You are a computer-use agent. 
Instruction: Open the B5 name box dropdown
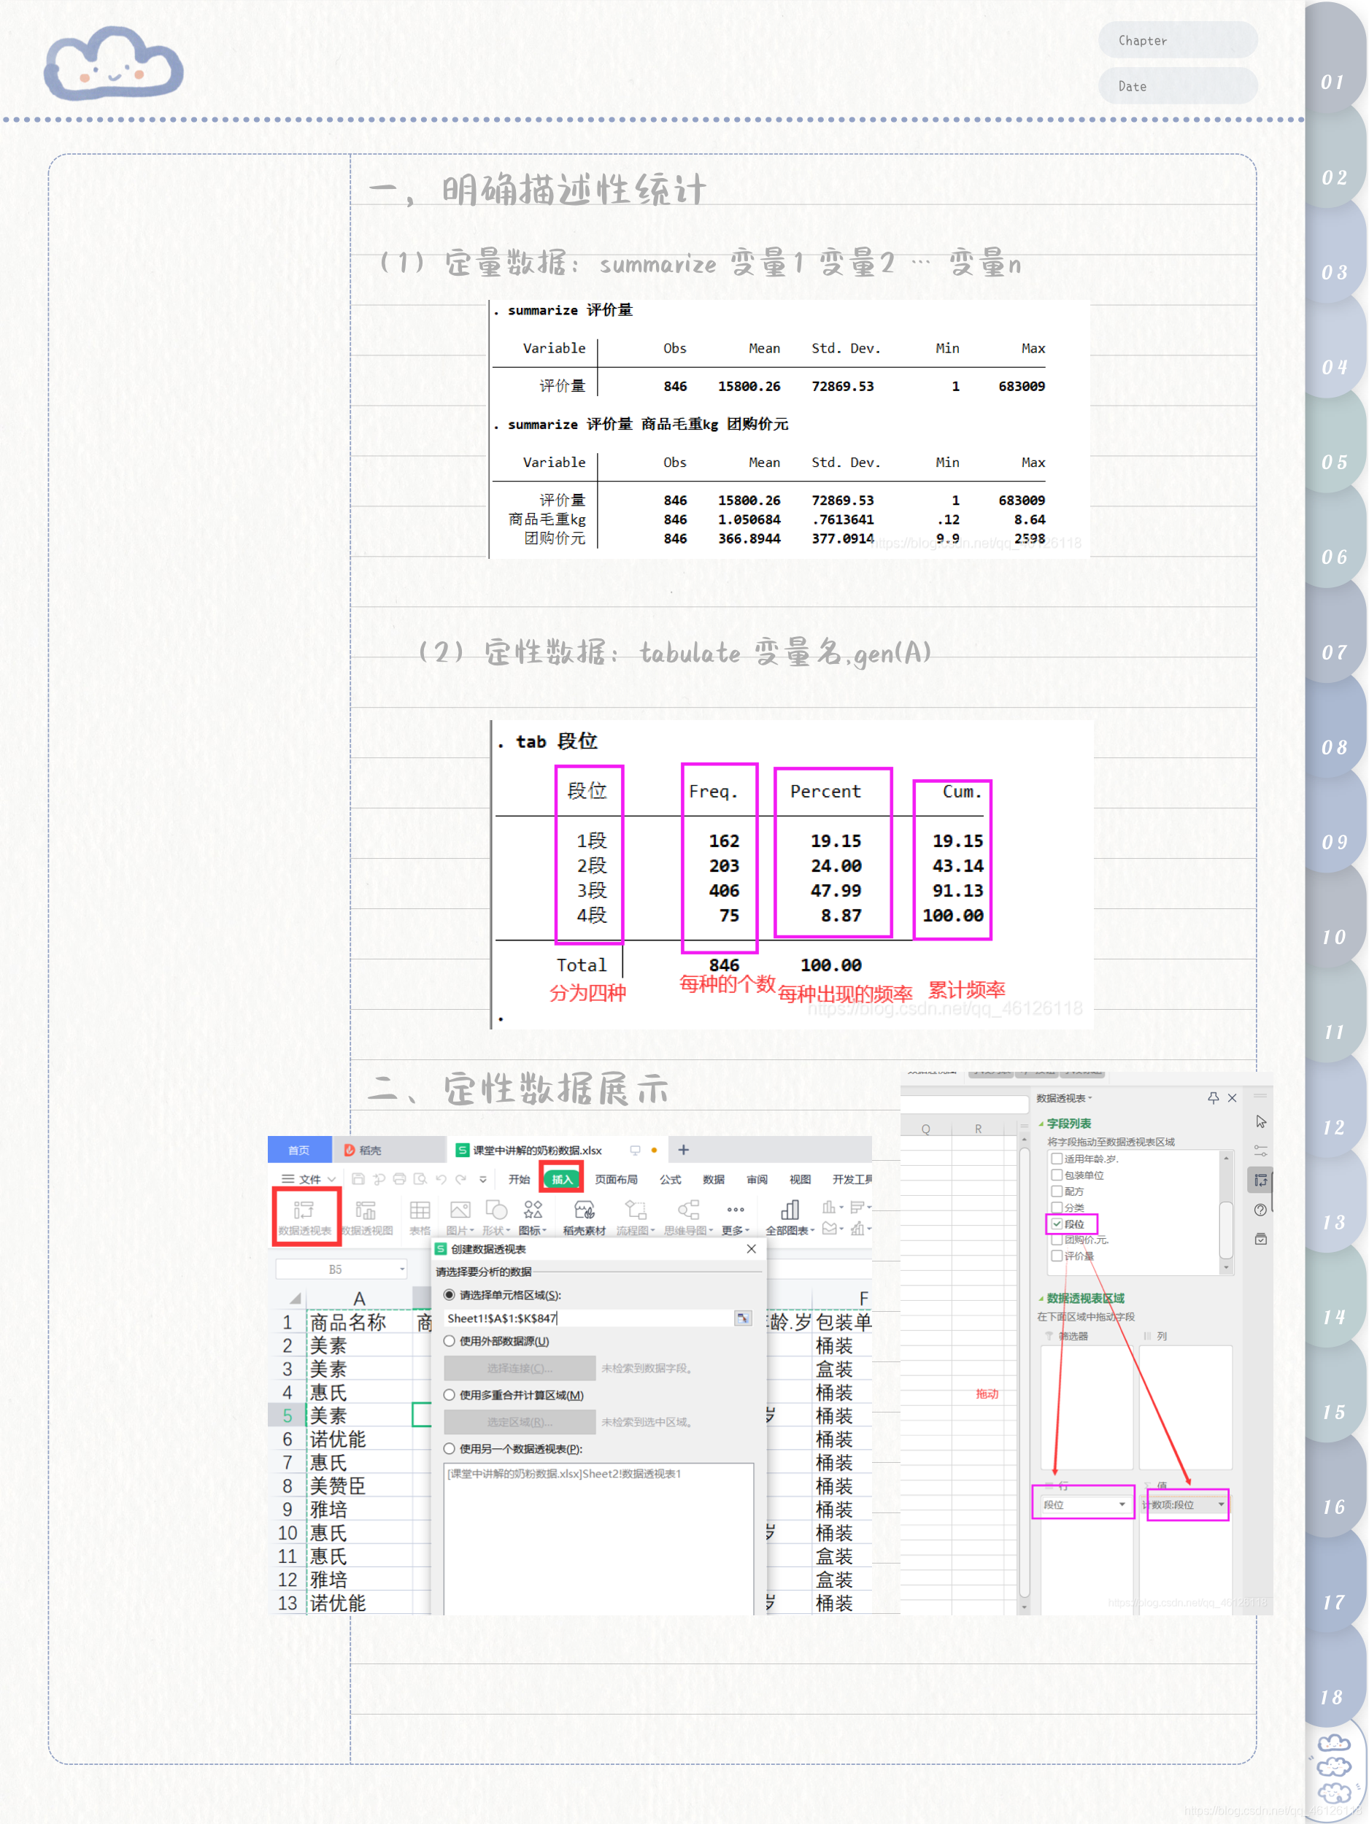[401, 1269]
